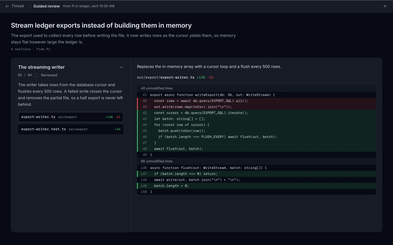Tick the Reviewed checkbox

[x=36, y=75]
